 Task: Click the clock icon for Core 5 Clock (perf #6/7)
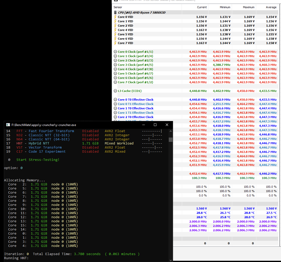tap(115, 74)
